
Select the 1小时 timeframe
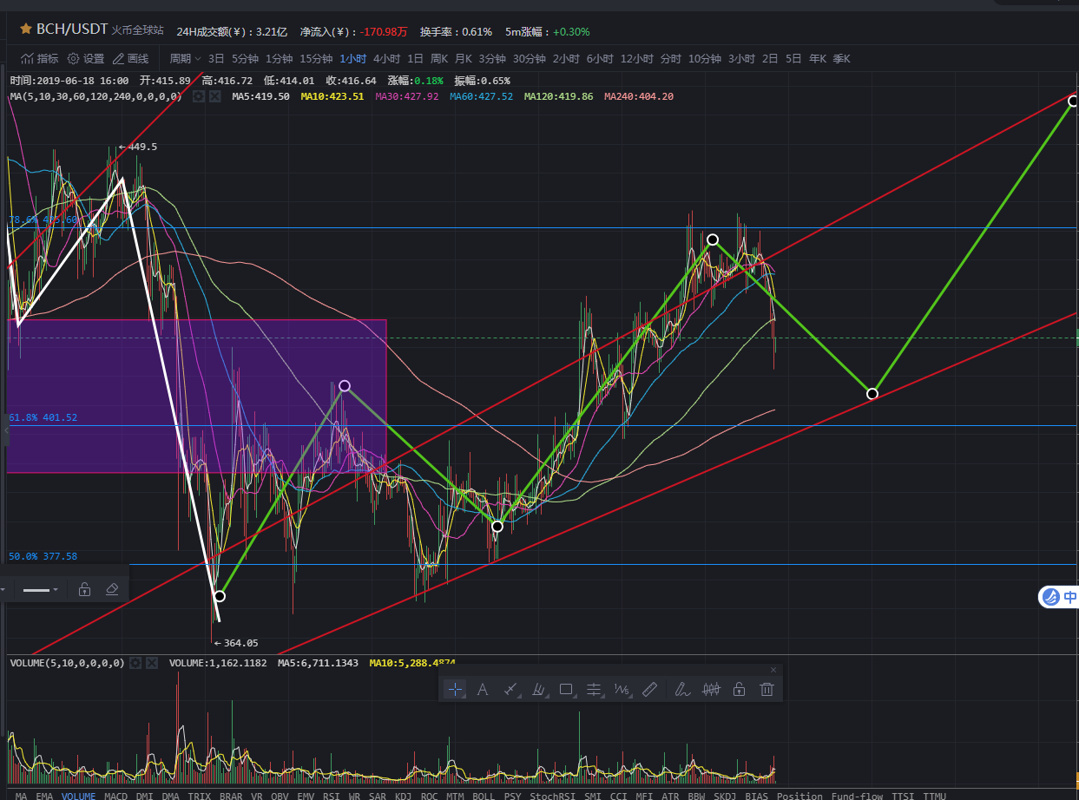coord(353,59)
